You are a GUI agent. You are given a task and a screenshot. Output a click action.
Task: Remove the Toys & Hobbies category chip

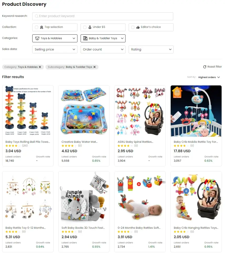point(40,67)
